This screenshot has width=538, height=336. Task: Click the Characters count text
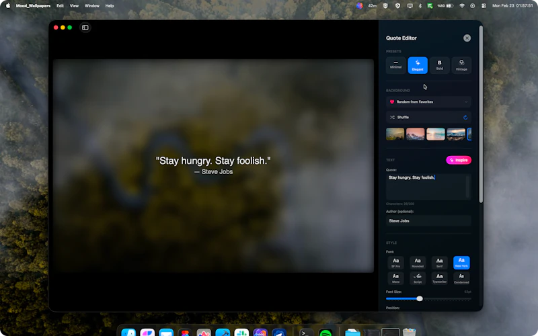pos(399,204)
